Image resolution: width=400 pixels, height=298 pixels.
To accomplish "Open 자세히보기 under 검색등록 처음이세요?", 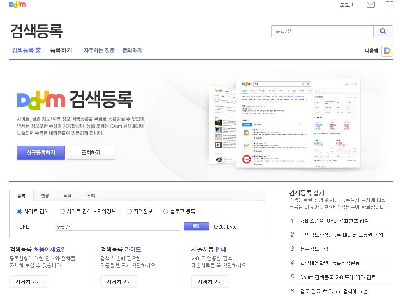I will click(x=28, y=282).
